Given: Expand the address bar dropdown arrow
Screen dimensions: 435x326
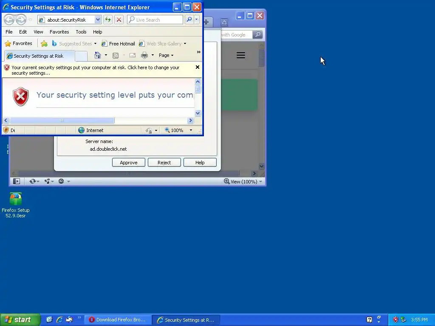Looking at the screenshot, I should coord(98,20).
